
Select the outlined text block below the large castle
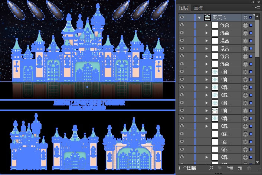pyautogui.click(x=89, y=105)
